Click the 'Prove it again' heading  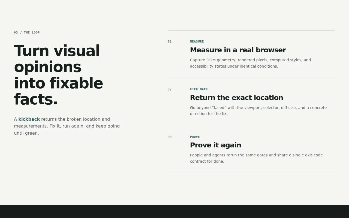click(x=215, y=145)
